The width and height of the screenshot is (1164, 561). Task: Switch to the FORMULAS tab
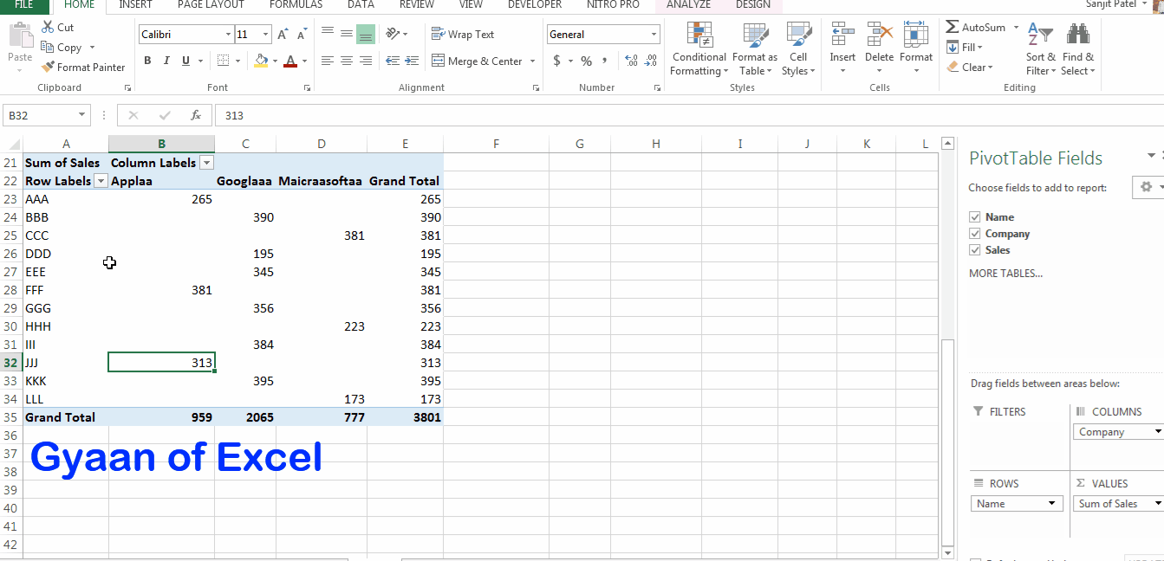tap(296, 5)
